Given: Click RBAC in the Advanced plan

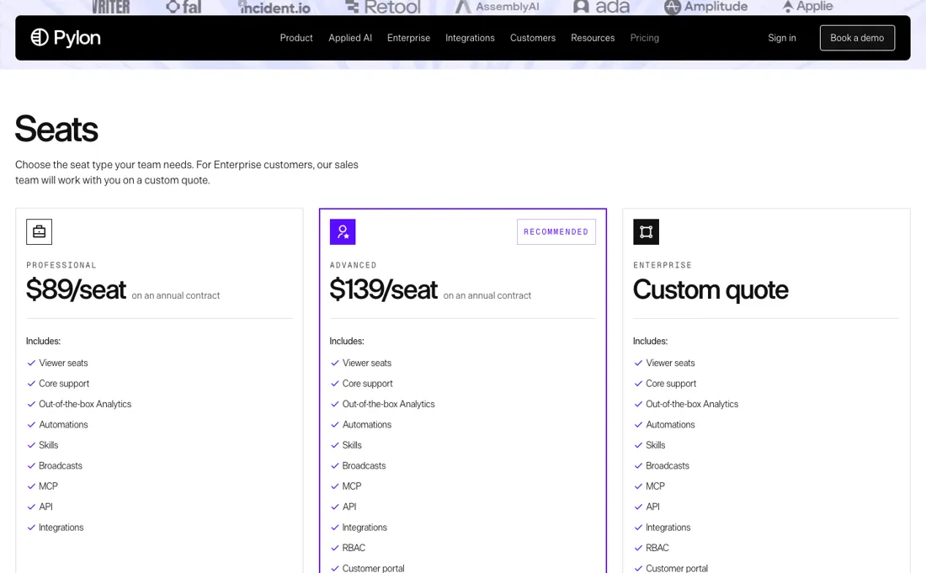Looking at the screenshot, I should 354,549.
